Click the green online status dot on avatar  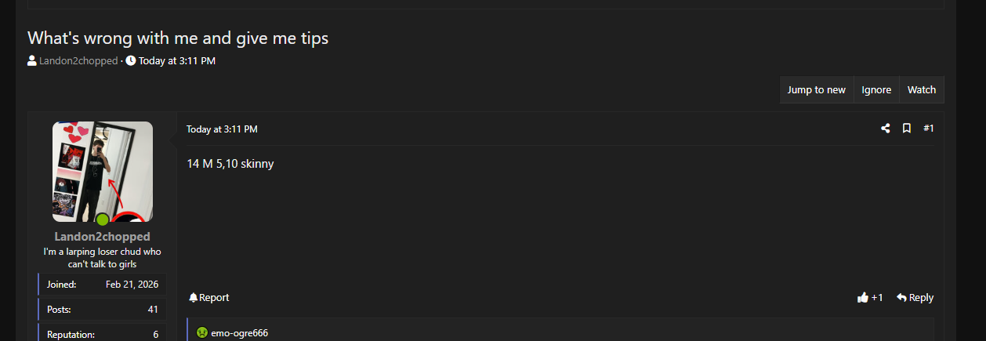tap(102, 219)
